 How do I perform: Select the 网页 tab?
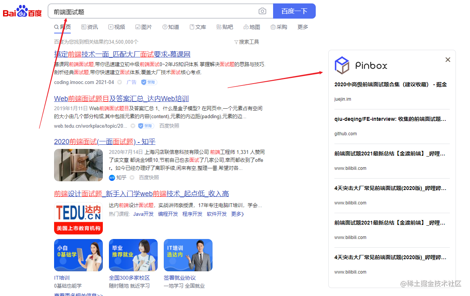click(62, 27)
